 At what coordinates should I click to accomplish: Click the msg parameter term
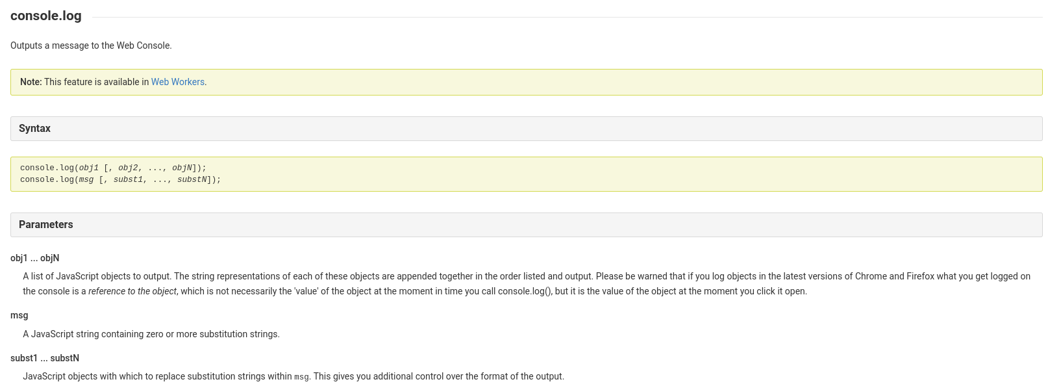pos(19,315)
